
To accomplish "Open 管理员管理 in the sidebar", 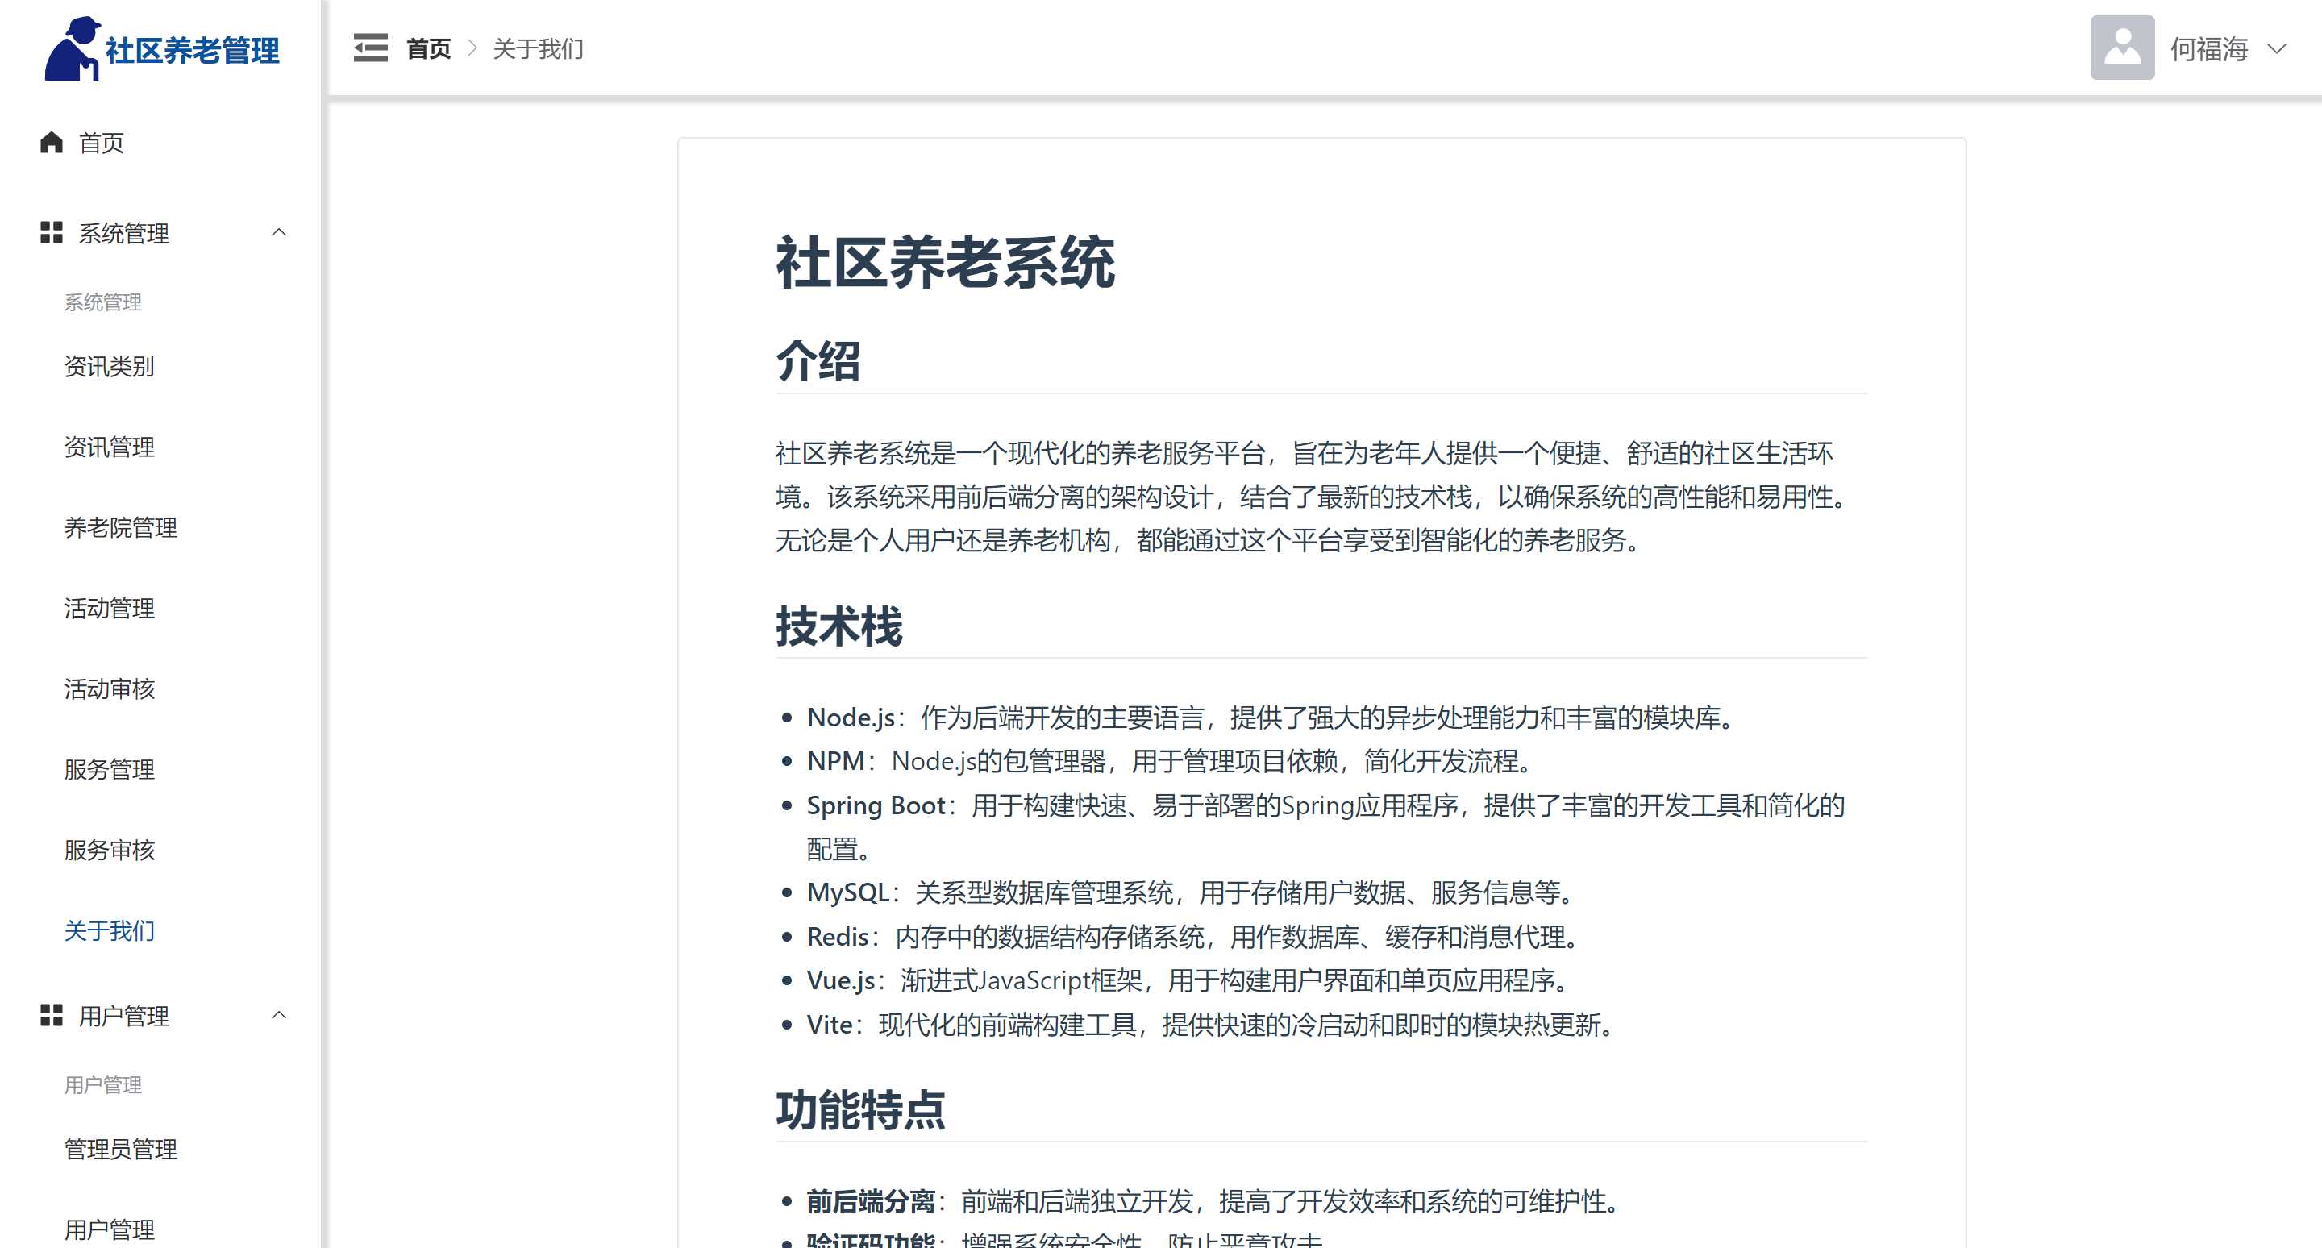I will [x=120, y=1149].
